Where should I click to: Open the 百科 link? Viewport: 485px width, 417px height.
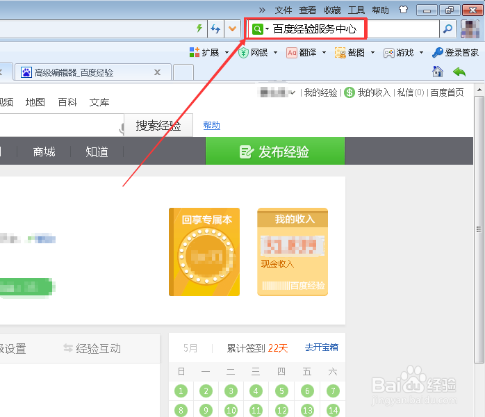pyautogui.click(x=67, y=102)
